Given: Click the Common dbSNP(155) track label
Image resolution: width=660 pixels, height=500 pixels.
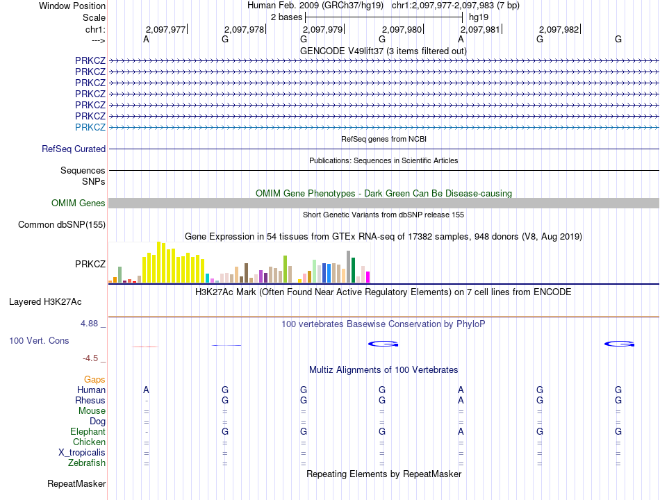Looking at the screenshot, I should [x=61, y=225].
